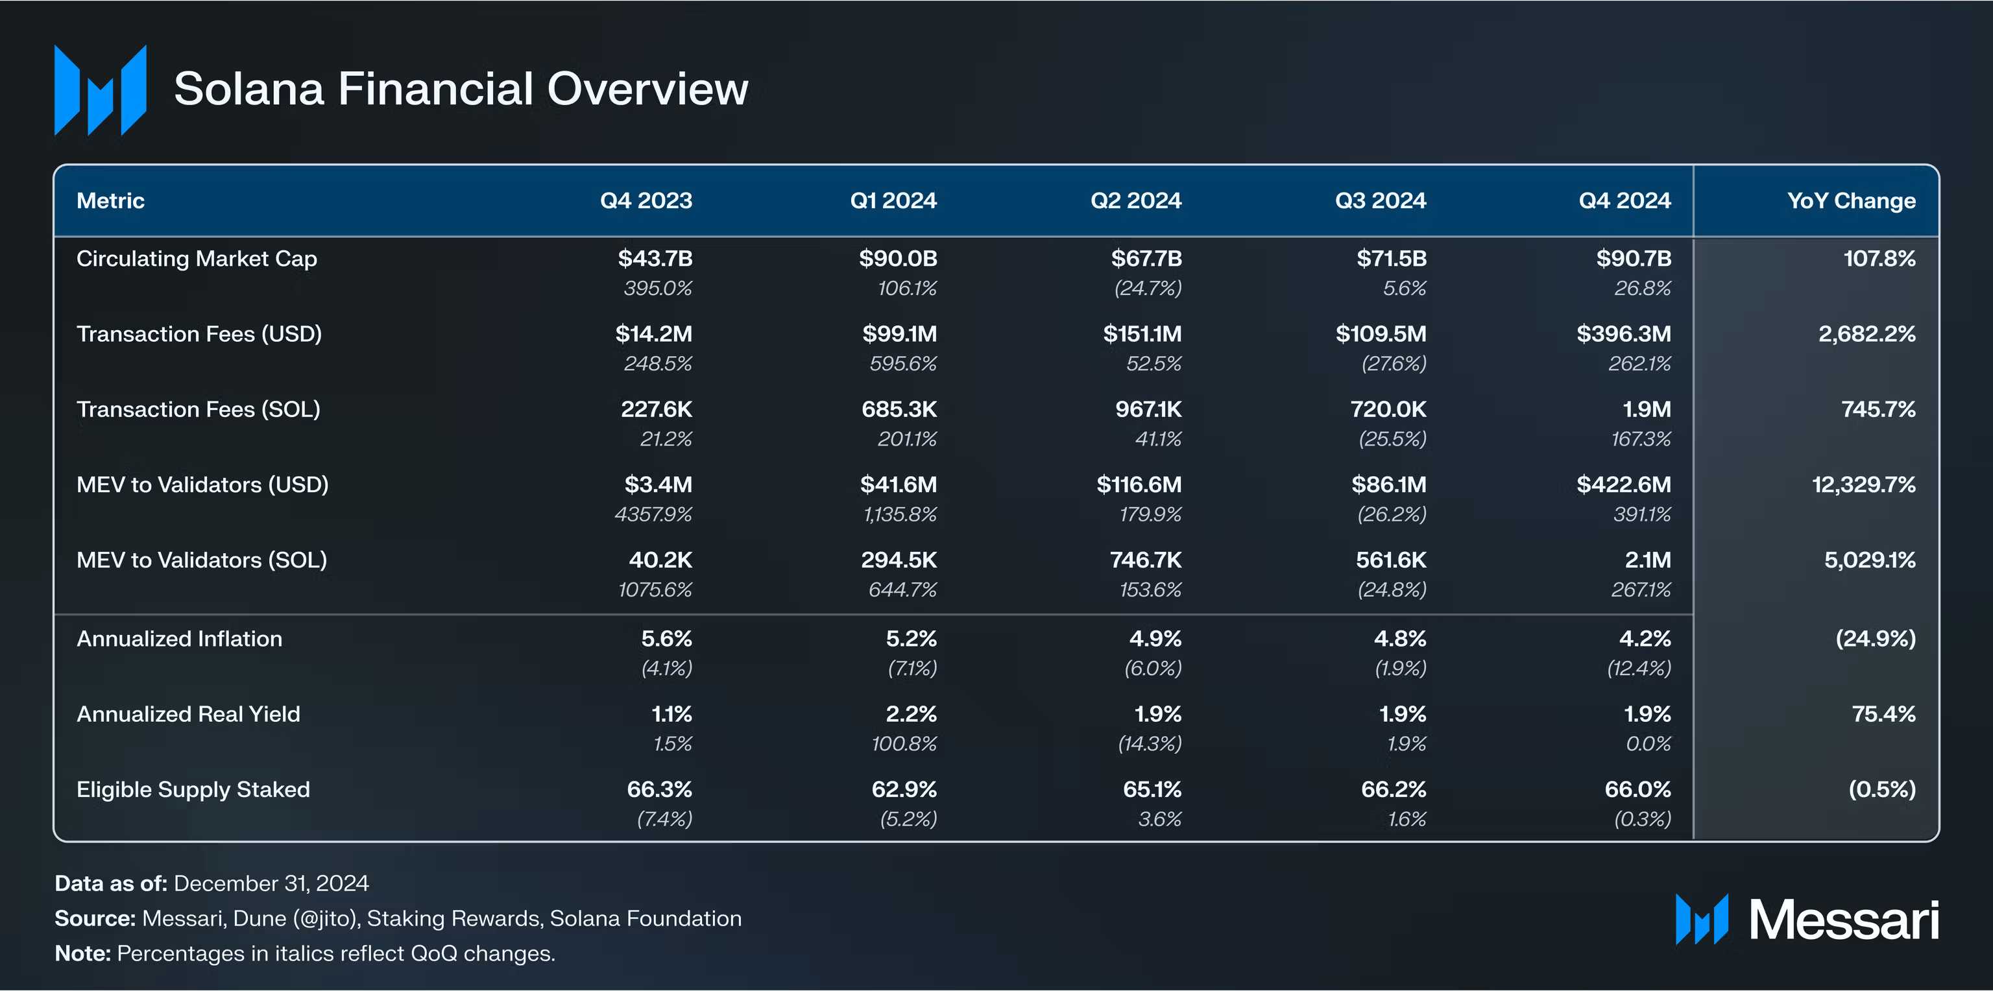The image size is (1993, 991).
Task: Select the 685.3K SOL fees value
Action: 899,409
